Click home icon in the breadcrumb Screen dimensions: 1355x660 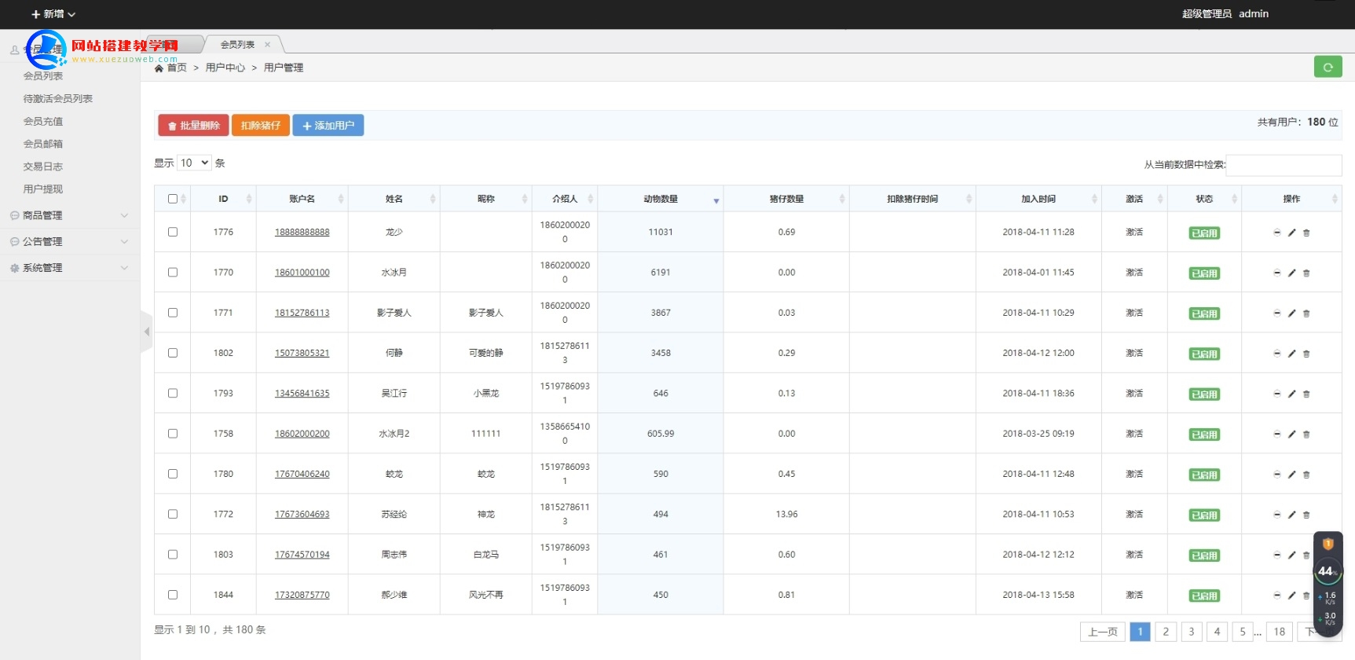coord(159,68)
